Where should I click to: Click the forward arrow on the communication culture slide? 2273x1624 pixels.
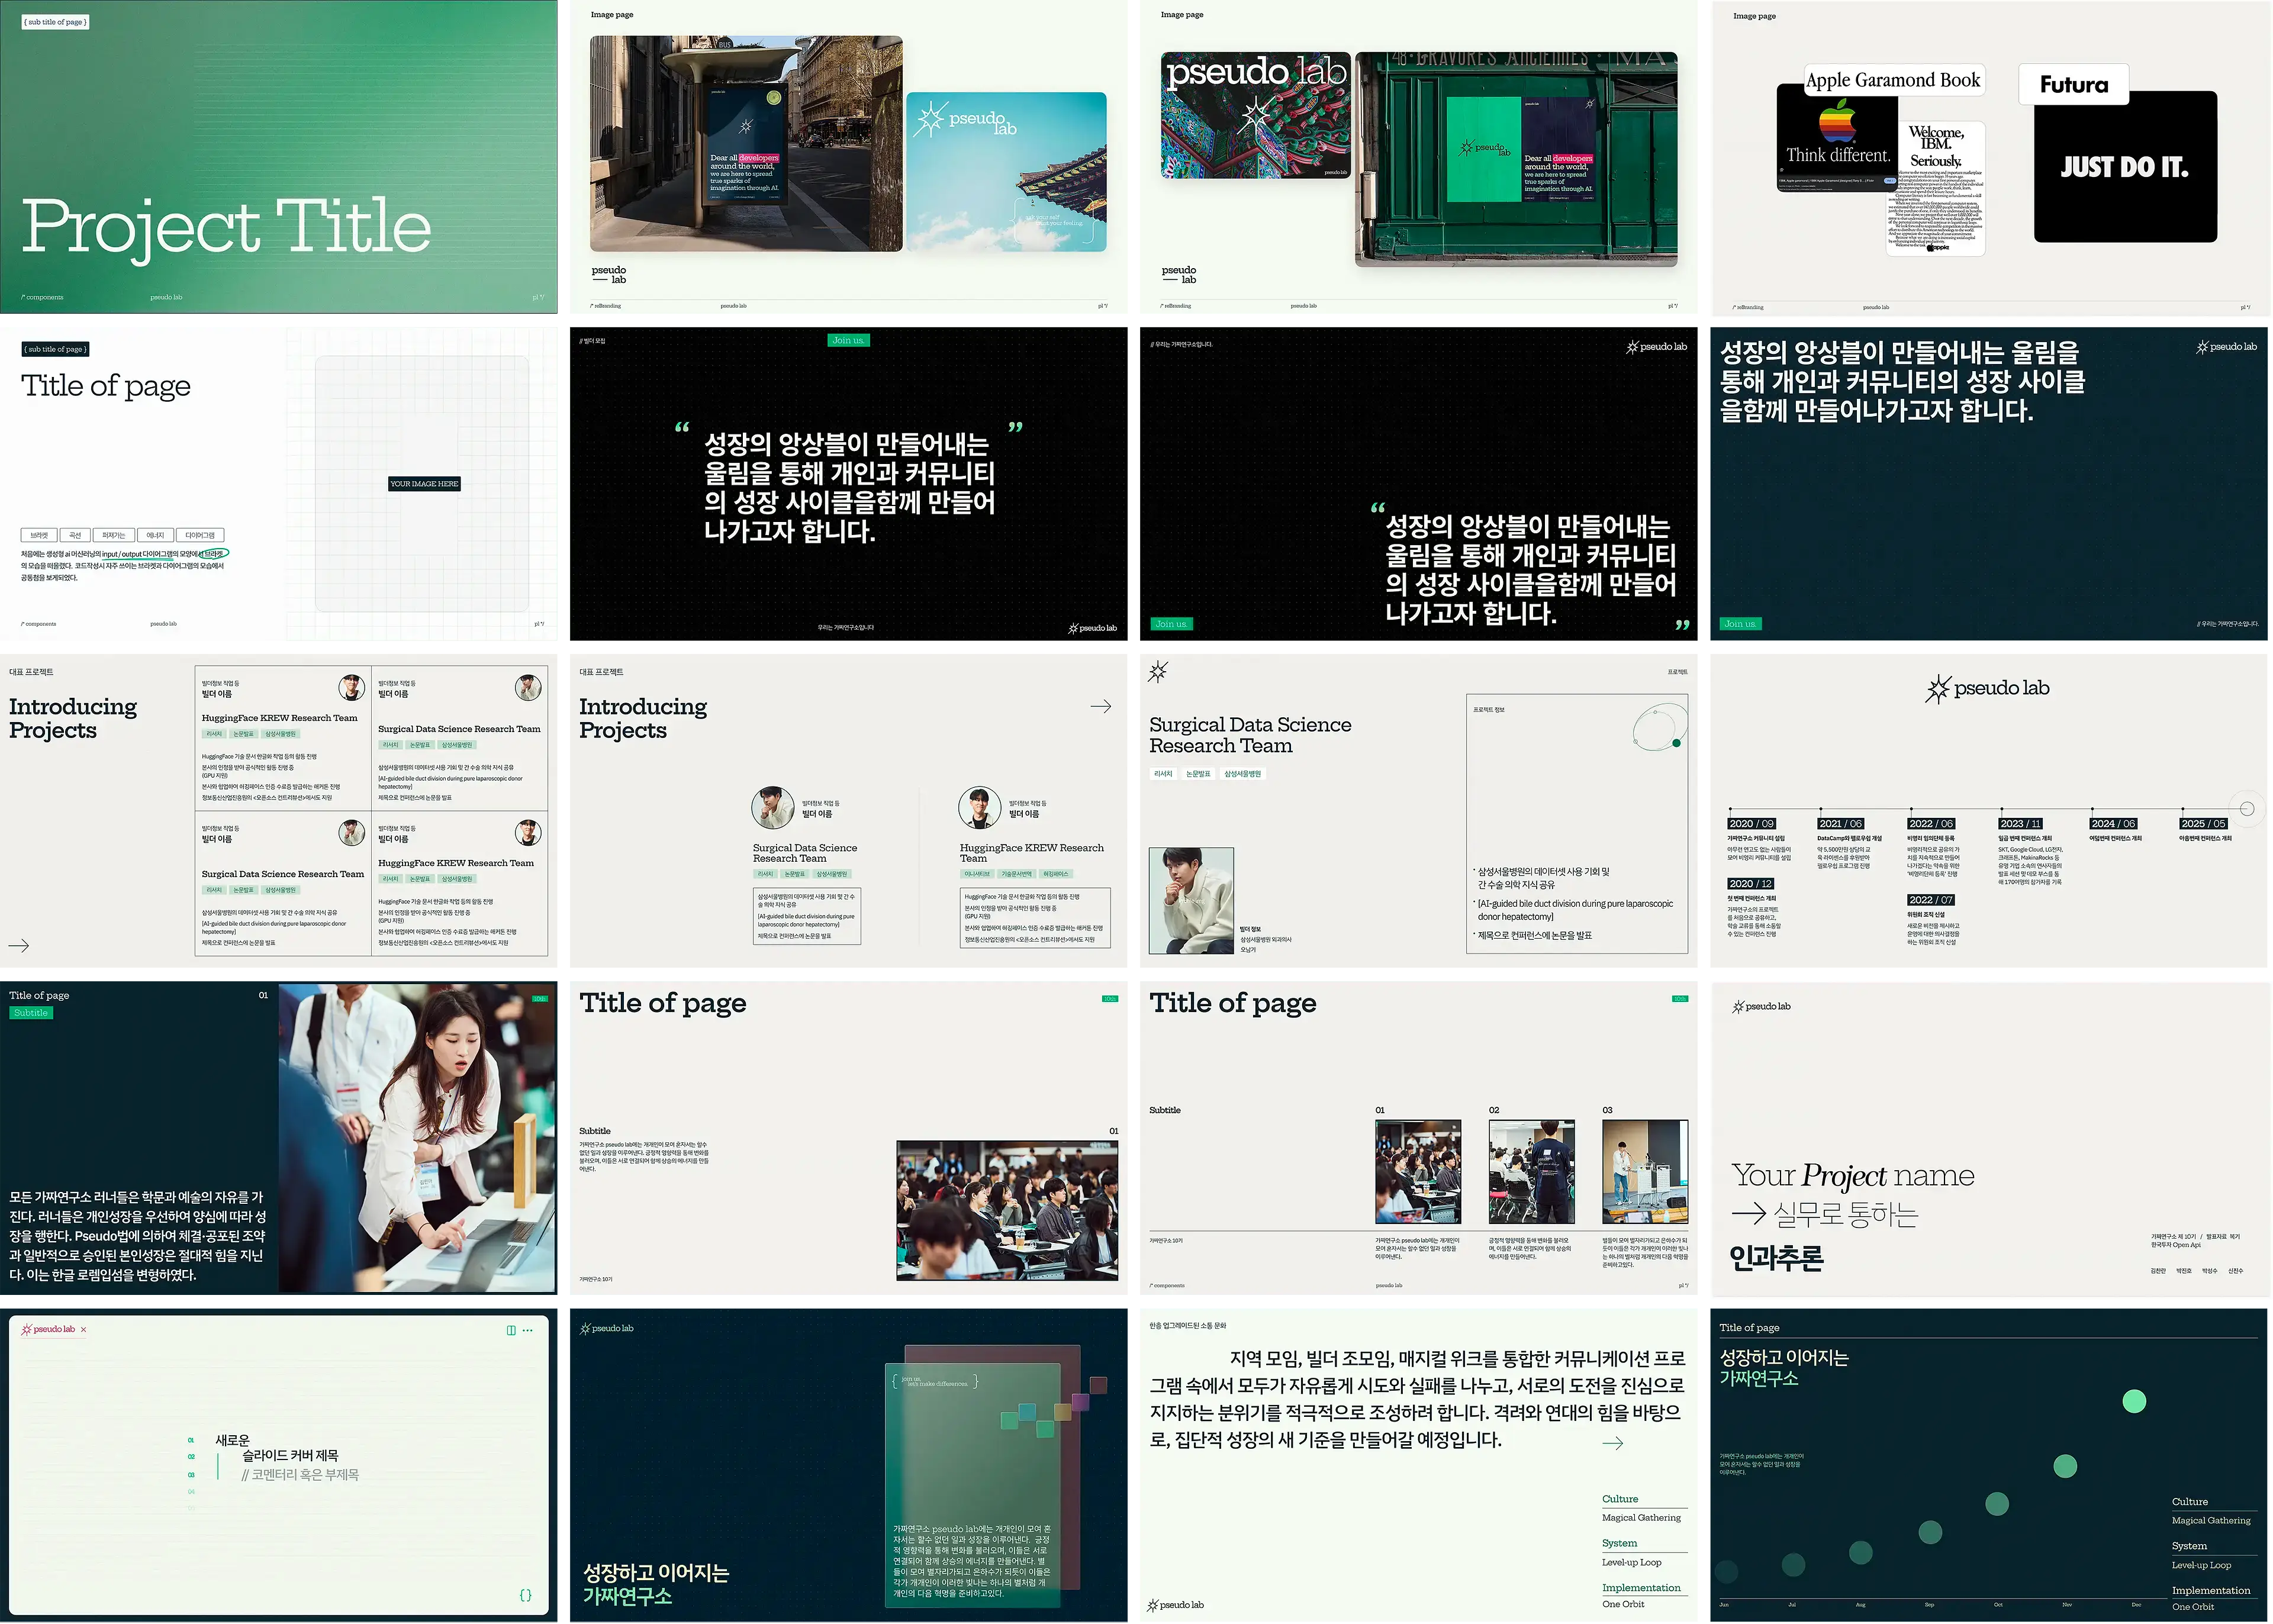pyautogui.click(x=1614, y=1444)
